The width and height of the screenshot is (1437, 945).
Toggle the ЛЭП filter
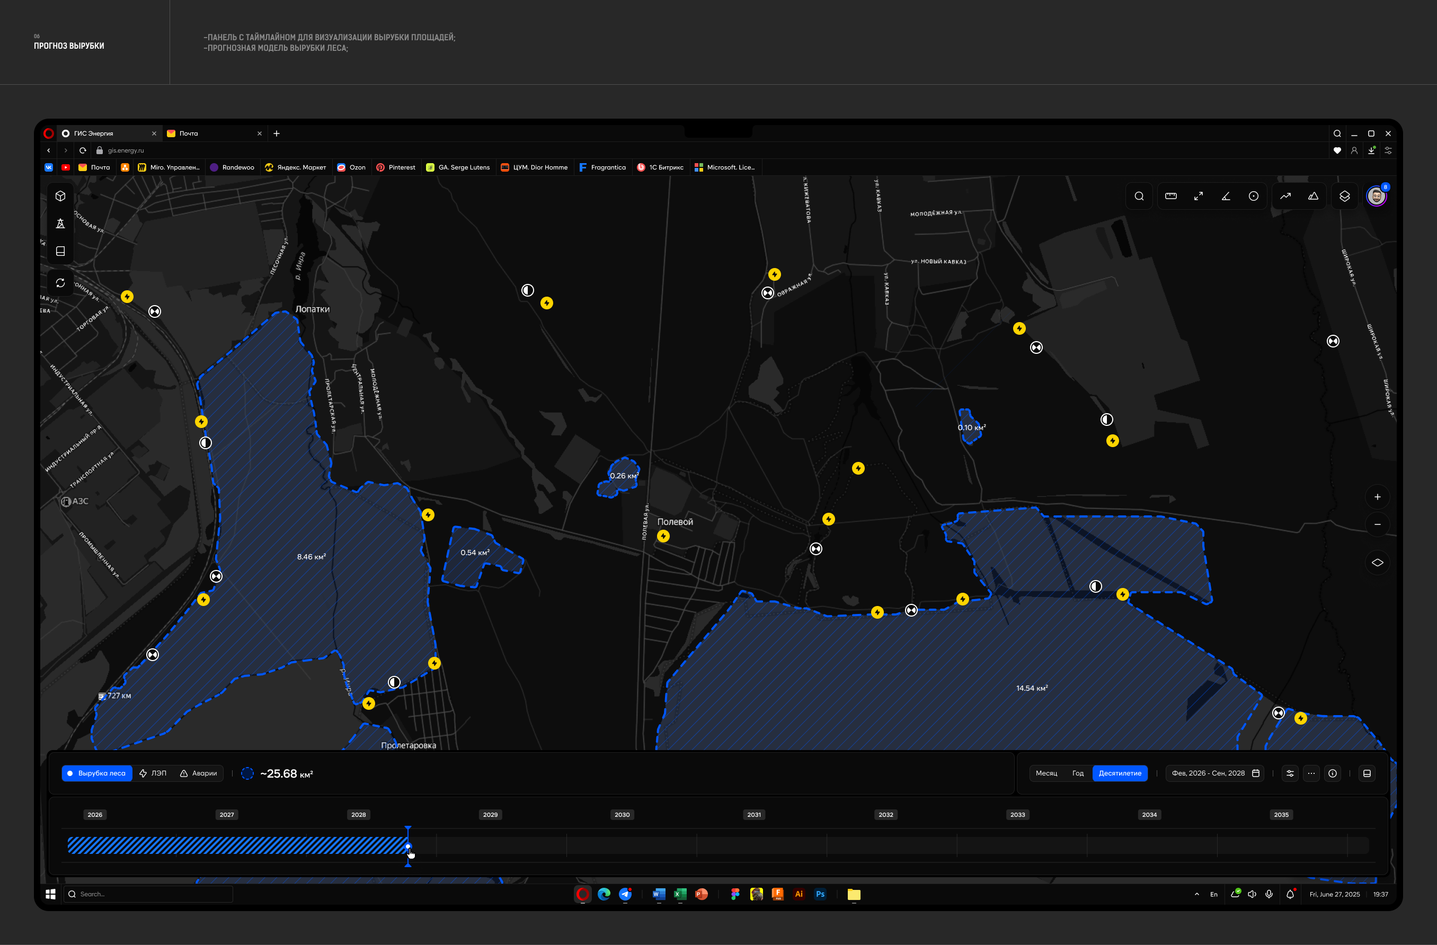[x=153, y=773]
